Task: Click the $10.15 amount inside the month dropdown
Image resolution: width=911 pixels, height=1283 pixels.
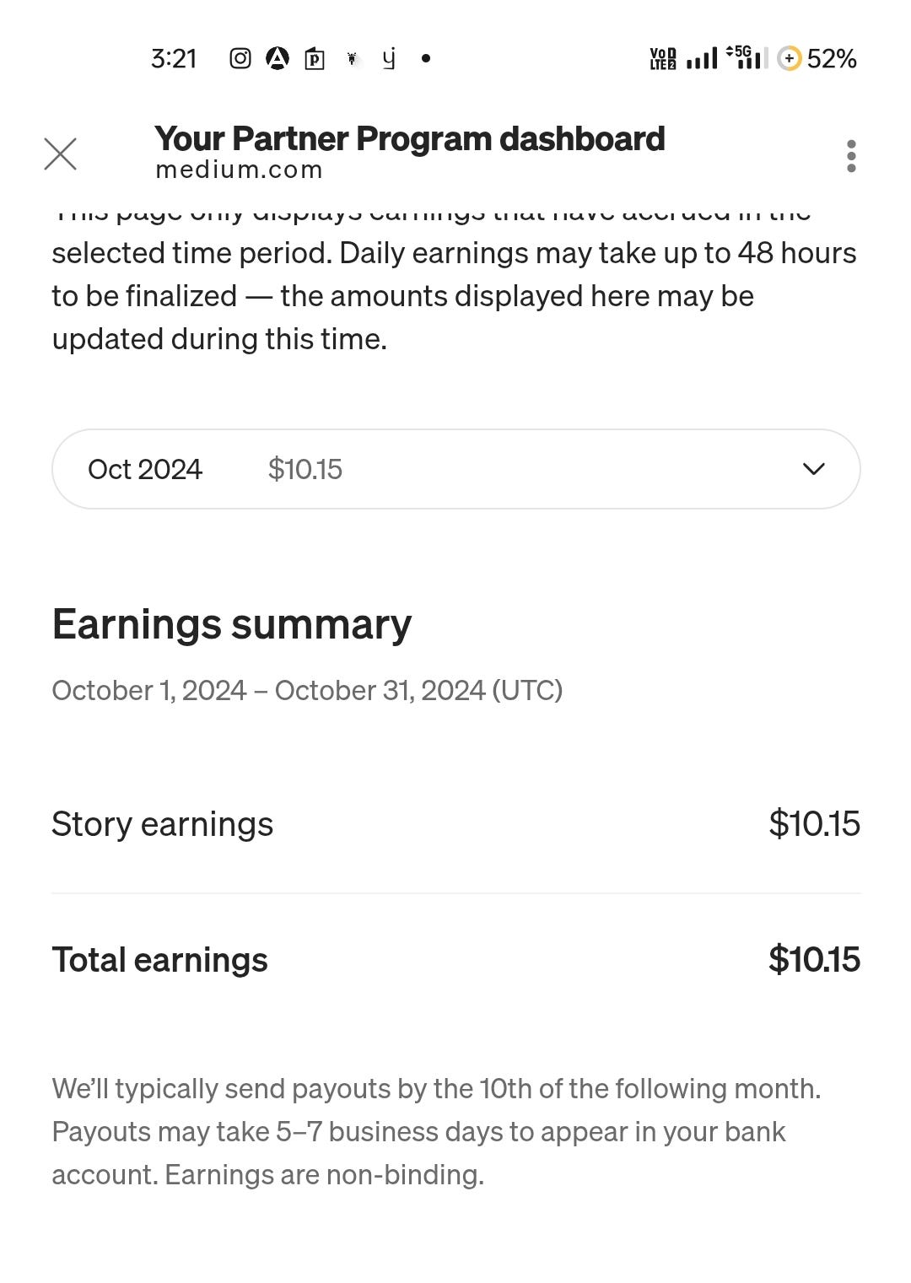Action: click(x=305, y=469)
